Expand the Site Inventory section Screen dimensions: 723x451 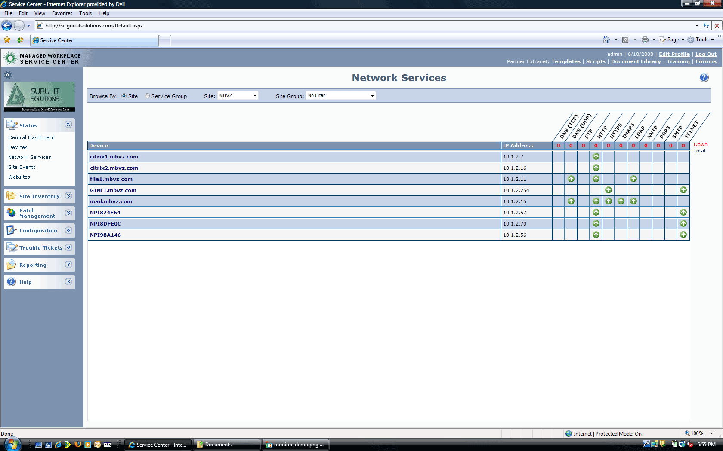pyautogui.click(x=68, y=196)
